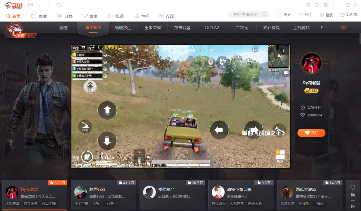Click the 技术主播 tag
The height and width of the screenshot is (211, 361).
(x=81, y=203)
